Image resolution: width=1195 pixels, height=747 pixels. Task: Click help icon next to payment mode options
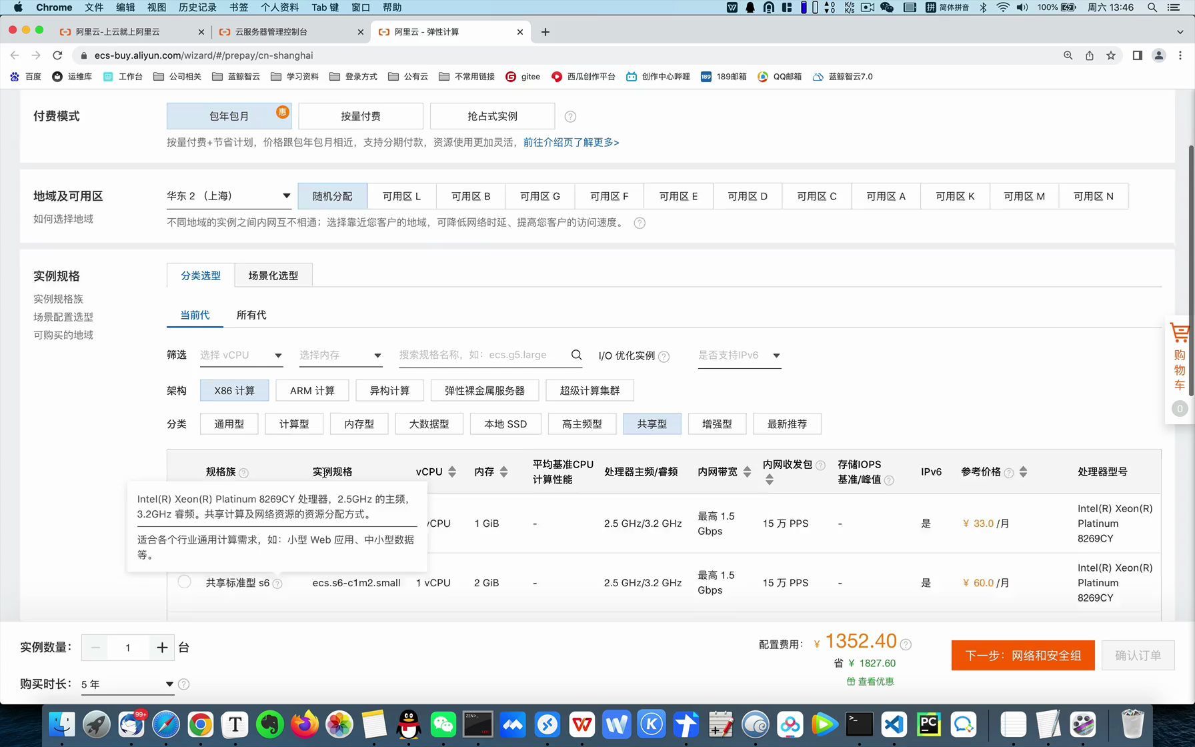pyautogui.click(x=570, y=117)
